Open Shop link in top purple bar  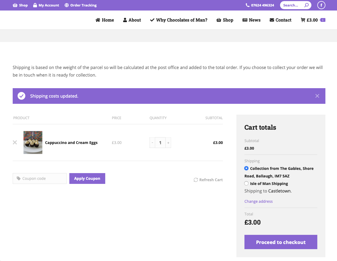pos(20,5)
